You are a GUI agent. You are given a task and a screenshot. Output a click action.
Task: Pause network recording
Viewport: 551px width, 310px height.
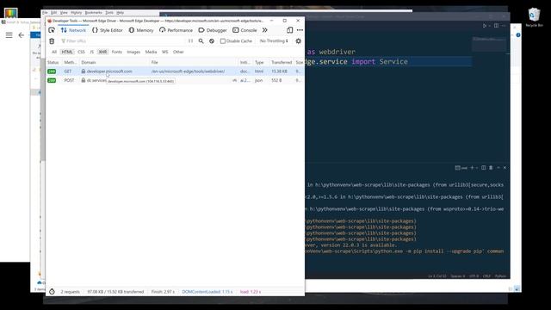pos(190,41)
